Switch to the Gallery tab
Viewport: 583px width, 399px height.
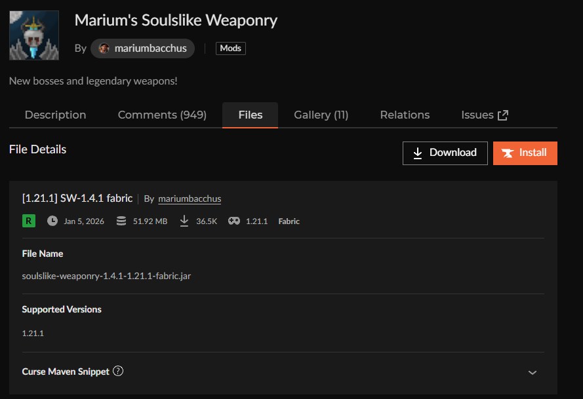point(321,115)
